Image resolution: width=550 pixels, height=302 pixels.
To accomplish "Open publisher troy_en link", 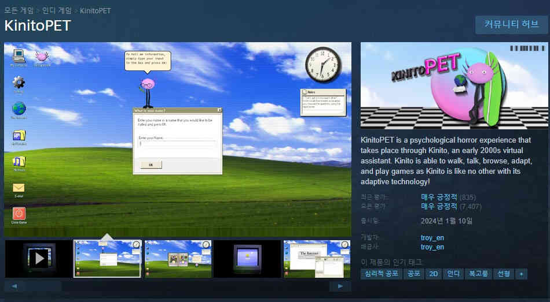I will pyautogui.click(x=432, y=247).
